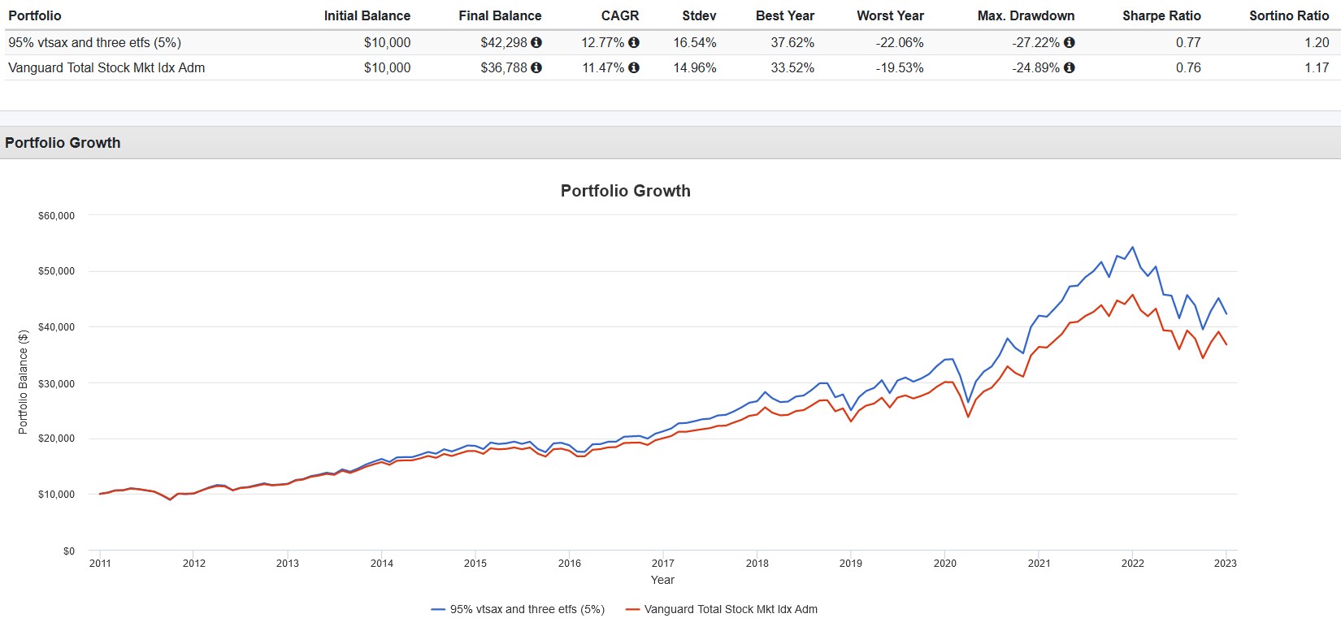Click the Stdev column header
The image size is (1341, 618).
(x=699, y=15)
